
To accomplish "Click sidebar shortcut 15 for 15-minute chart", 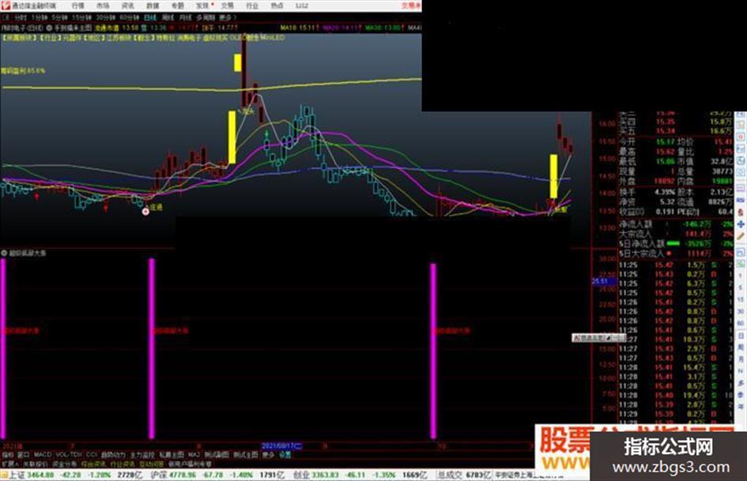I will click(x=741, y=299).
